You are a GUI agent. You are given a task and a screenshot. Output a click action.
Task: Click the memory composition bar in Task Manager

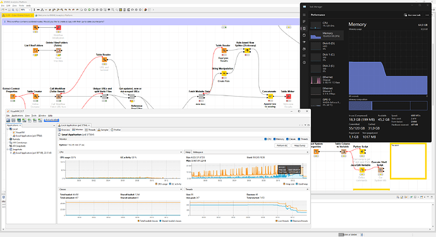coord(388,106)
